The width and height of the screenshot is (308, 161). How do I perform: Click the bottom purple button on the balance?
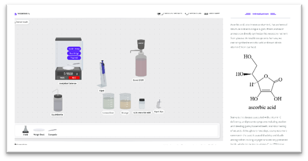tap(74, 57)
